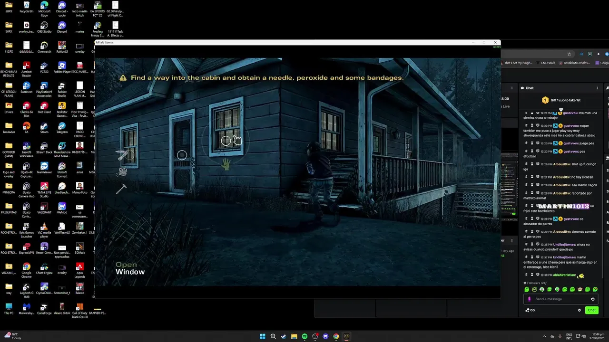Viewport: 609px width, 342px height.
Task: Click the Gift 1 sub to take 1st banner
Action: 560,100
